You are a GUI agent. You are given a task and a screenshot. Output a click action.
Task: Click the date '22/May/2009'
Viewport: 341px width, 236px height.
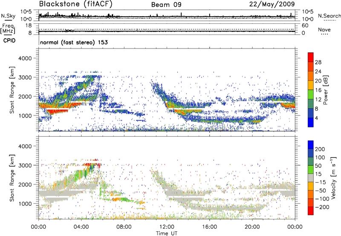tap(272, 4)
